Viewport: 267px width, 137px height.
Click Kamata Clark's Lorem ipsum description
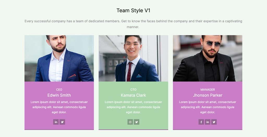[133, 107]
